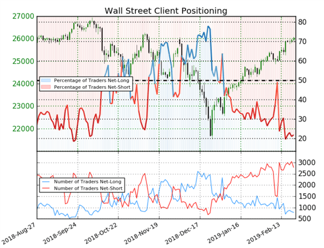The height and width of the screenshot is (248, 324).
Task: Click the 2000 traders axis label
Action: coord(307,185)
